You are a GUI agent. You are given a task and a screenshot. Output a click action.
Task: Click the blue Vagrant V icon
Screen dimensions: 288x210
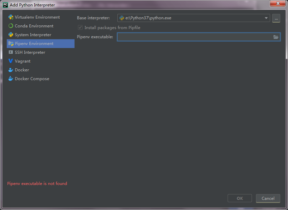[11, 61]
